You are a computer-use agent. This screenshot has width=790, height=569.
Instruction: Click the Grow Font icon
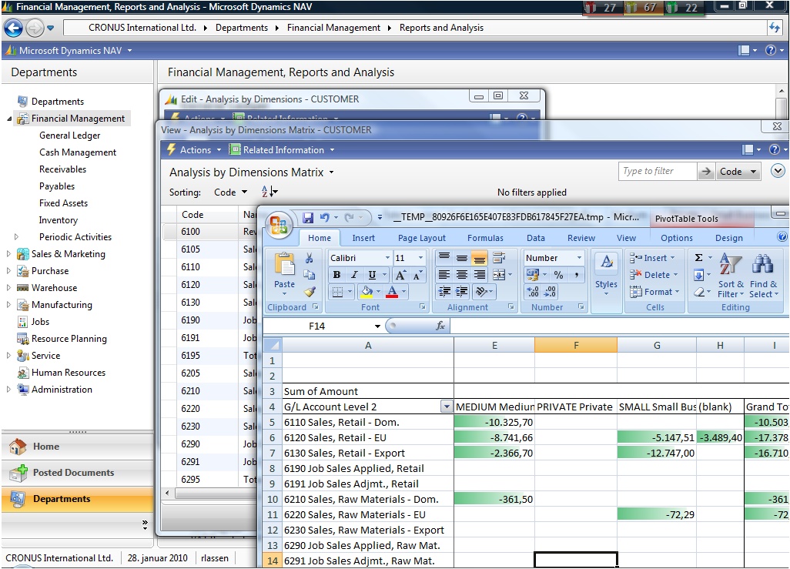(400, 275)
